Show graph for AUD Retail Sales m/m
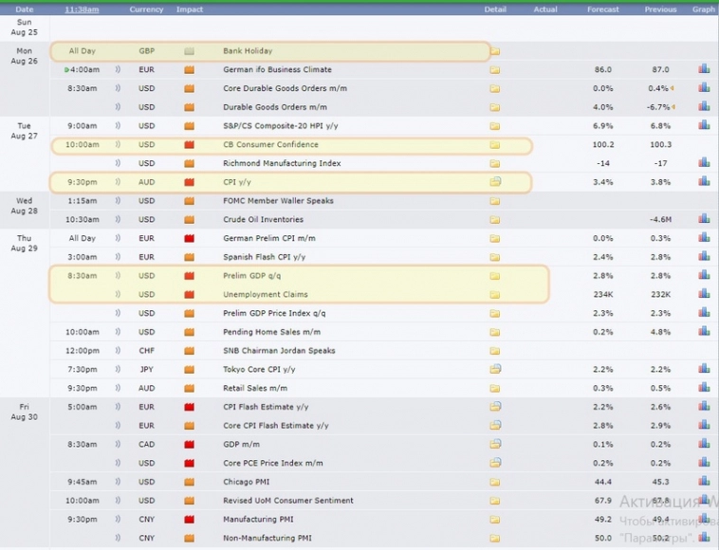 click(x=705, y=387)
